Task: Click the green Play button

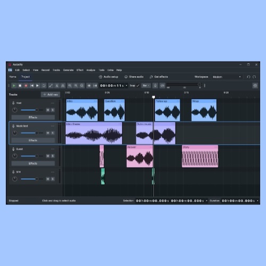Action: (x=14, y=86)
